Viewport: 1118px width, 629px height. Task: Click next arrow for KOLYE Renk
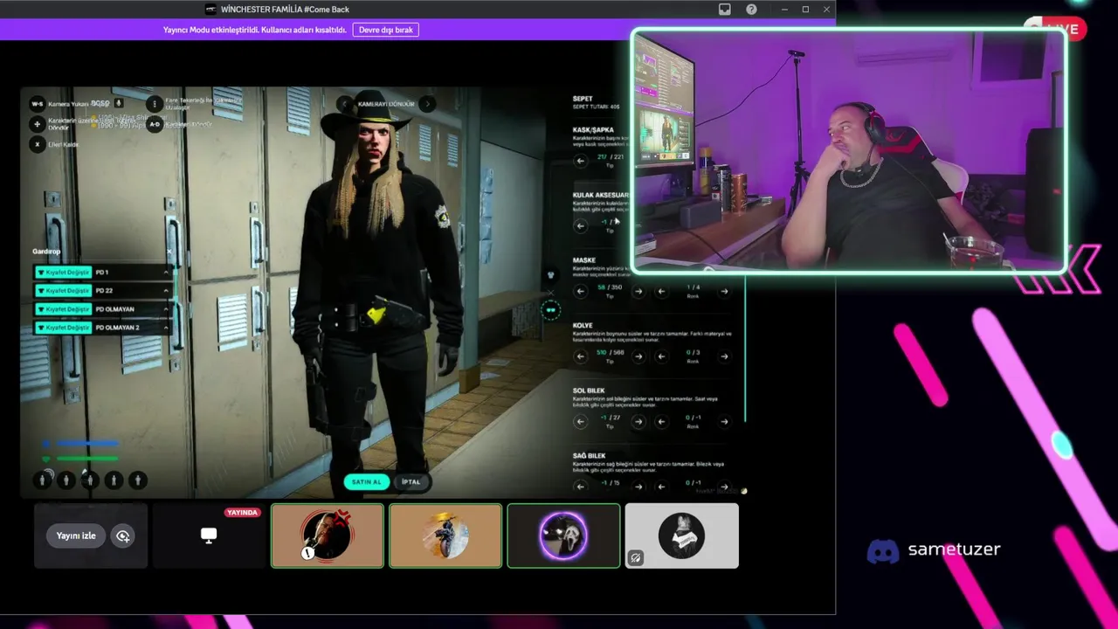coord(724,356)
